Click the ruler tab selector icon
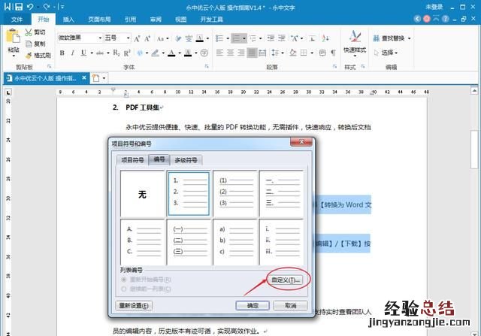This screenshot has height=336, width=481. click(8, 92)
